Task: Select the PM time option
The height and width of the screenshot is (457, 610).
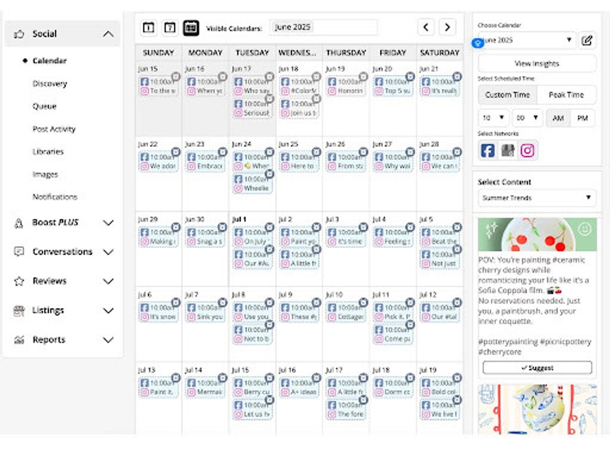Action: tap(582, 118)
